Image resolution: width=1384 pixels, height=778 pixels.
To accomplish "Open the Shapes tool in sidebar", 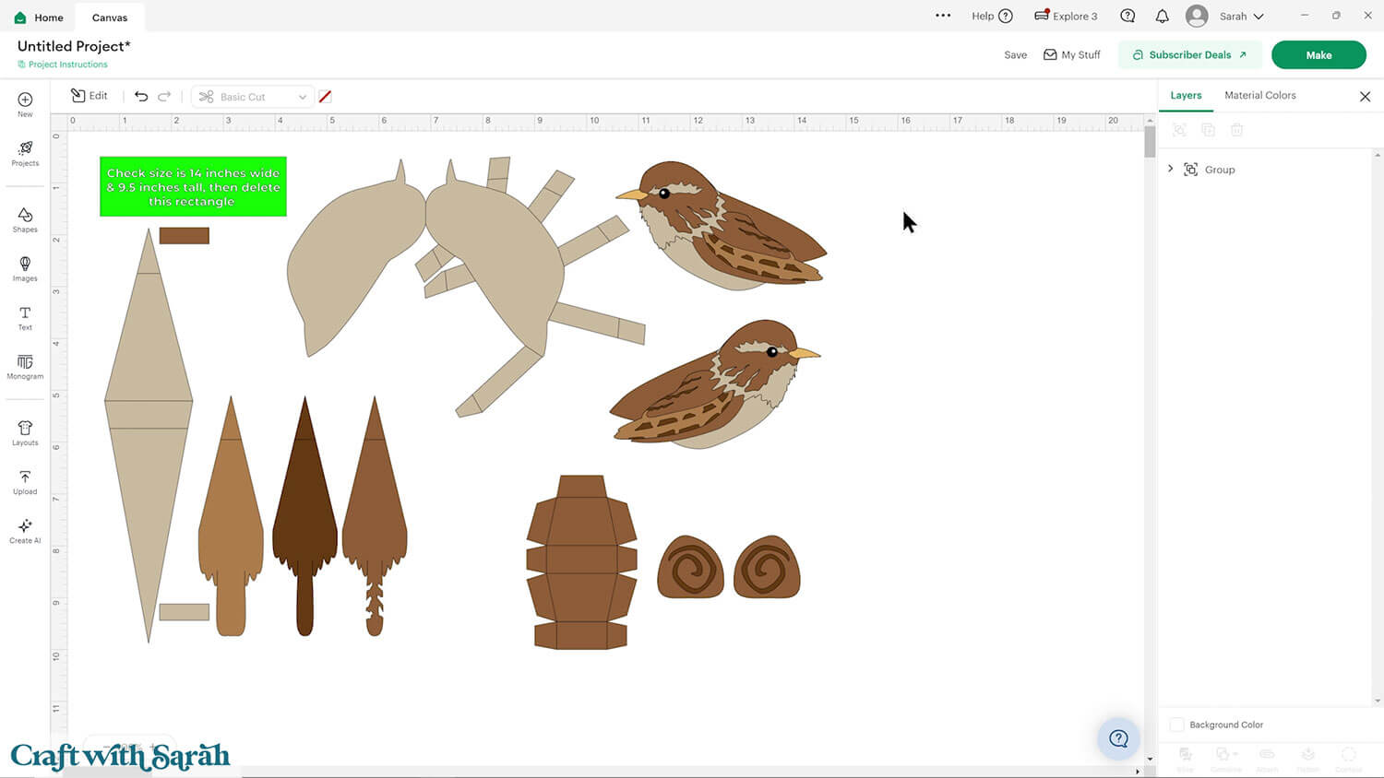I will tap(25, 219).
